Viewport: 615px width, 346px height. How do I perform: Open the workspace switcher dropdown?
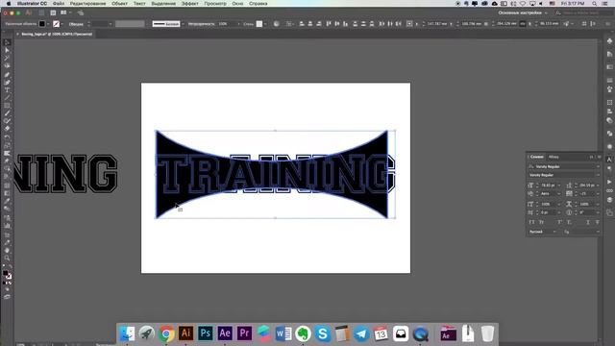point(523,12)
